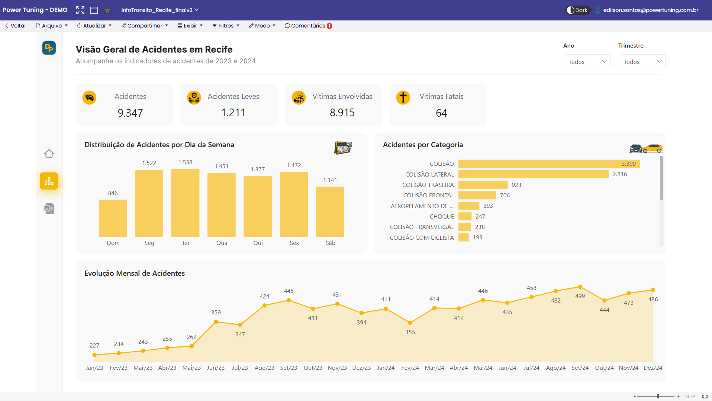Open the InfoTransito_Recife_finalv2 report selector
Screen dimensions: 712x401
click(160, 10)
